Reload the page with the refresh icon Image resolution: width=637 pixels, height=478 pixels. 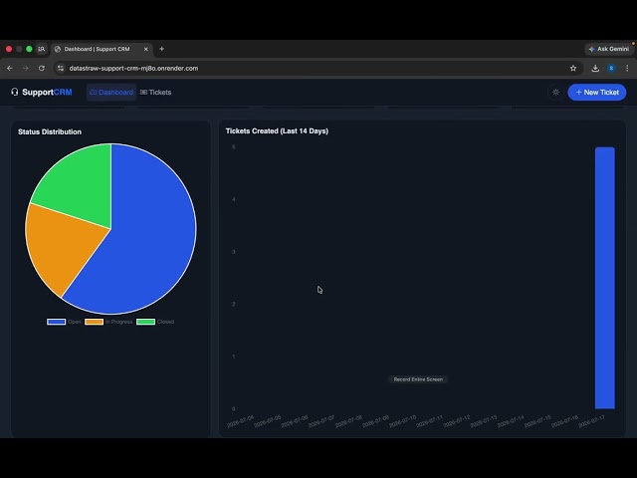tap(42, 69)
